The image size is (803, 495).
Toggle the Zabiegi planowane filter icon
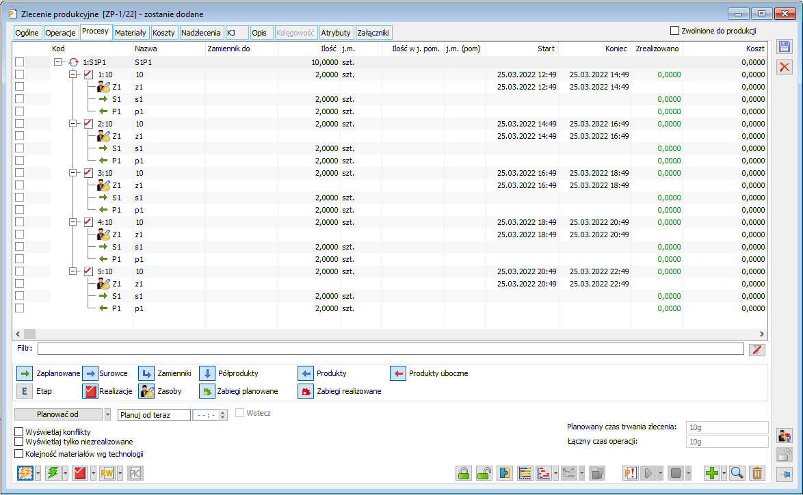pos(207,391)
